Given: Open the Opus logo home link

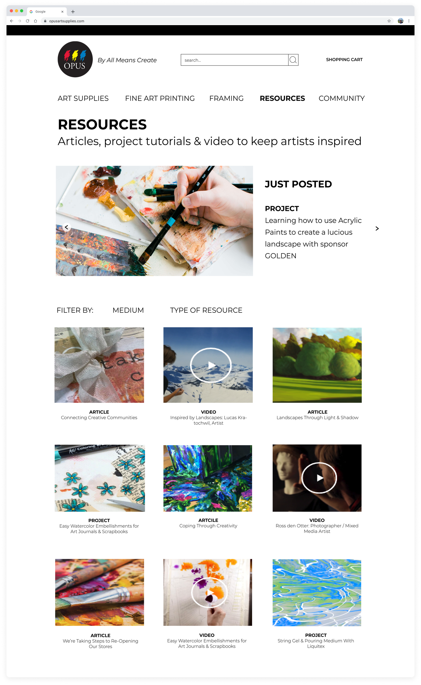Looking at the screenshot, I should coord(75,59).
